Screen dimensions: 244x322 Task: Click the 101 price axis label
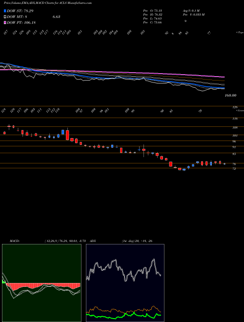point(235,136)
